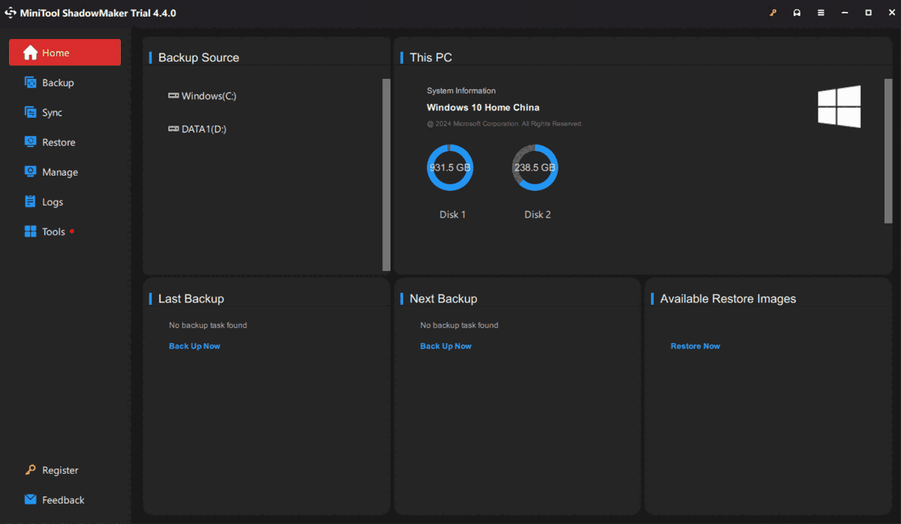Click the Backup Source panel scrollbar

pos(386,174)
